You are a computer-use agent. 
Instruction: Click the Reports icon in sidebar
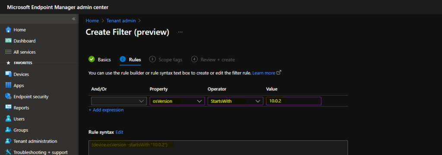[x=8, y=108]
